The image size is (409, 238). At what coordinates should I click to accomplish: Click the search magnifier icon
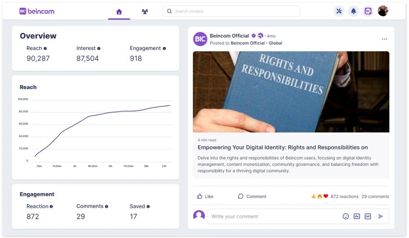[169, 11]
